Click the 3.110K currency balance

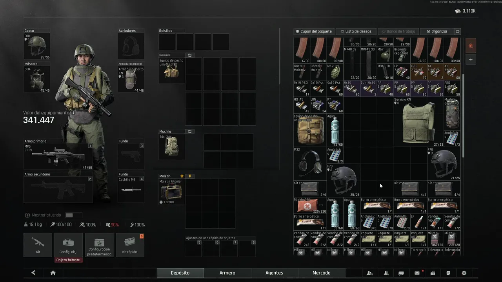coord(465,11)
